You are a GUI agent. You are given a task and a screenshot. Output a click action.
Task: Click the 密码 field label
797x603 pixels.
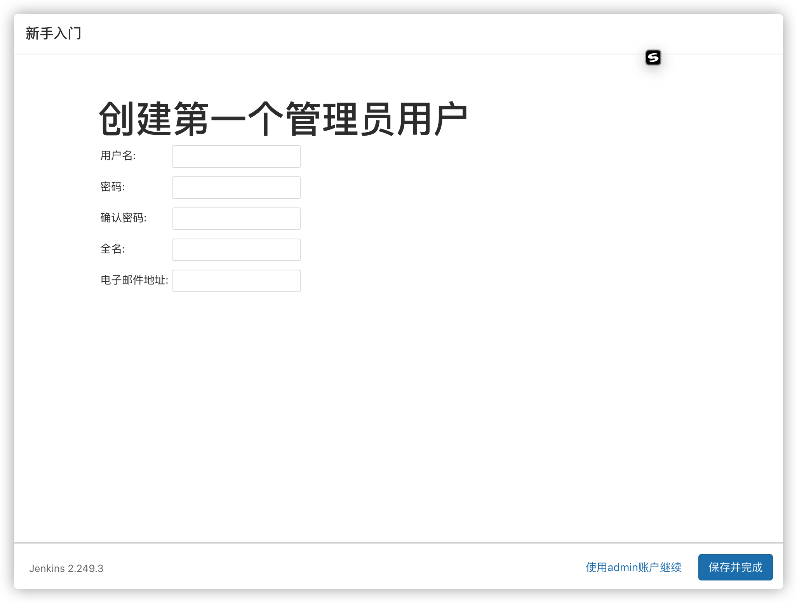point(112,187)
